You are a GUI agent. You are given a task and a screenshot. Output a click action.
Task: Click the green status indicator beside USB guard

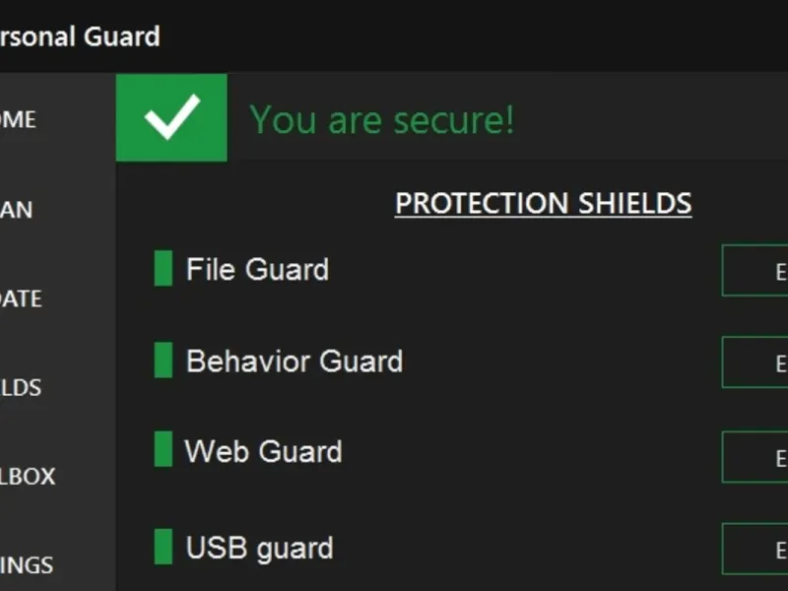[x=164, y=547]
